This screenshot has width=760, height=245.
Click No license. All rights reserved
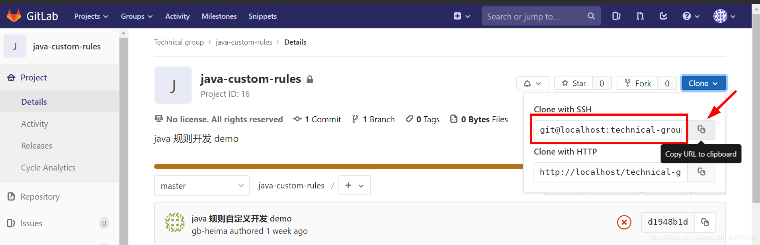coord(219,119)
